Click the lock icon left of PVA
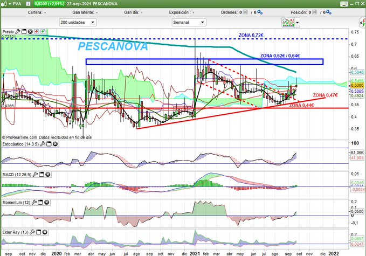Image resolution: width=366 pixels, height=256 pixels. (x=3, y=4)
